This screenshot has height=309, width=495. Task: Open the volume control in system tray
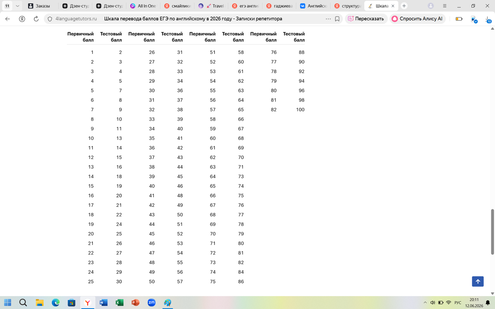point(433,302)
